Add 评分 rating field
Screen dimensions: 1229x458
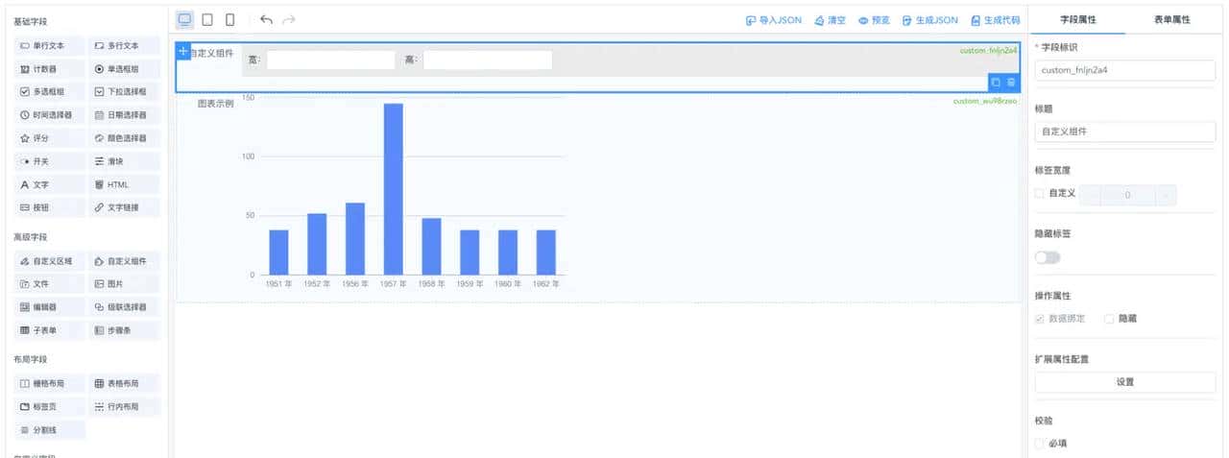pos(50,138)
